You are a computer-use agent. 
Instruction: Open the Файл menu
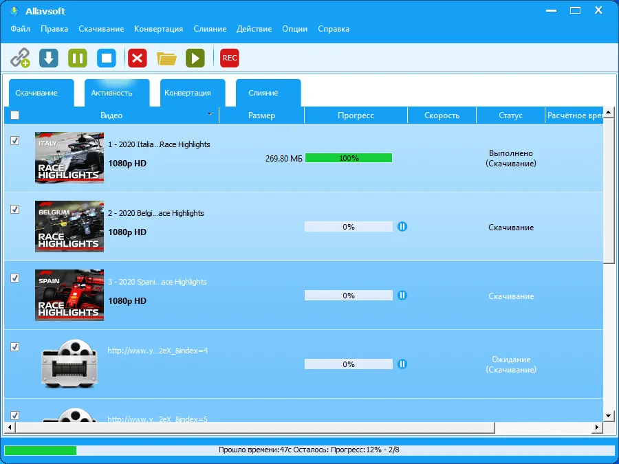click(x=21, y=29)
